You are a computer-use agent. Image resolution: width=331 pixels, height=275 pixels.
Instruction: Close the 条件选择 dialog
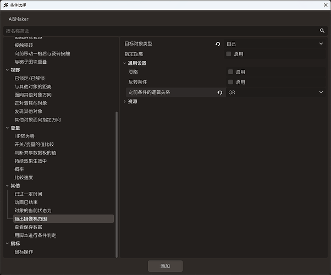(x=326, y=5)
